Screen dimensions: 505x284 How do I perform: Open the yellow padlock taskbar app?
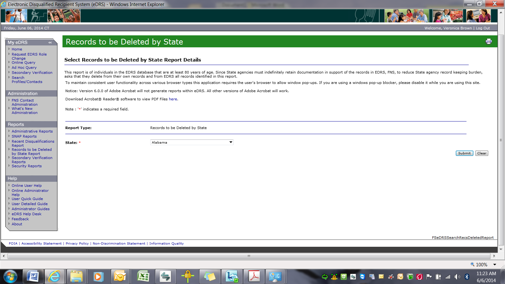(188, 277)
